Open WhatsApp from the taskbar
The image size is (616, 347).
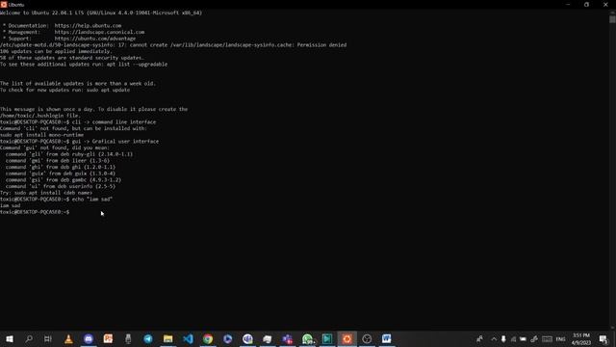pyautogui.click(x=308, y=338)
